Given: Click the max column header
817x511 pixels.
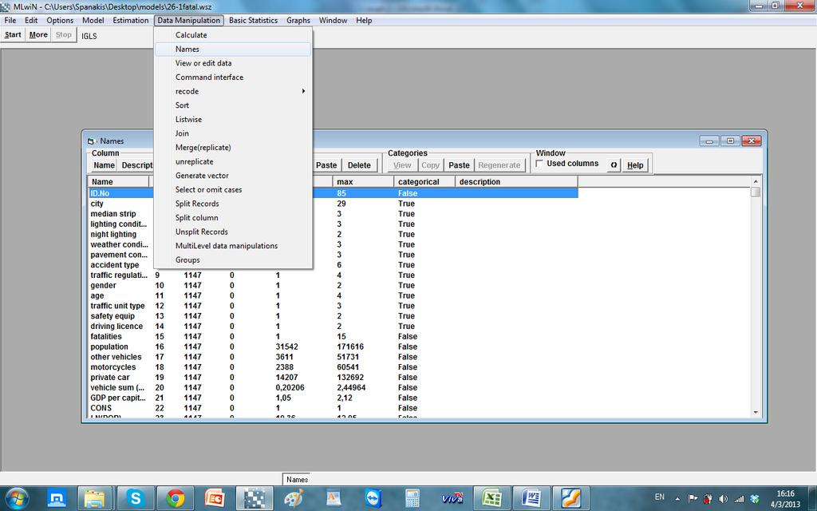Looking at the screenshot, I should coord(363,182).
